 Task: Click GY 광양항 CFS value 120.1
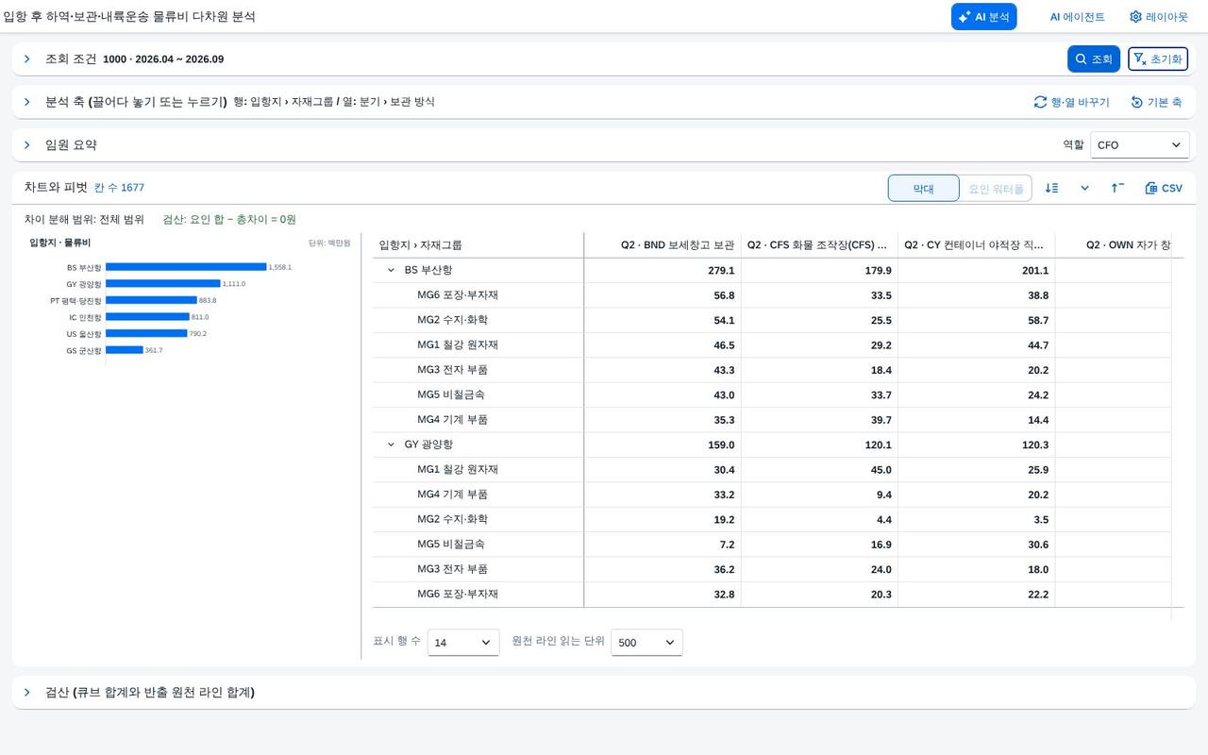(x=878, y=445)
